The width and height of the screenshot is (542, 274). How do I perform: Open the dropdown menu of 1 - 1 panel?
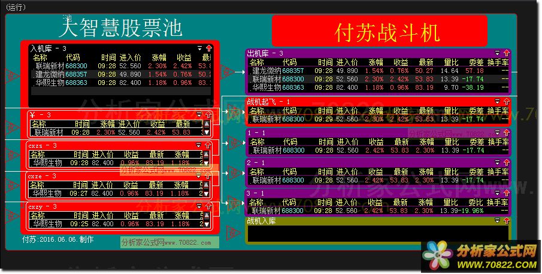click(498, 132)
